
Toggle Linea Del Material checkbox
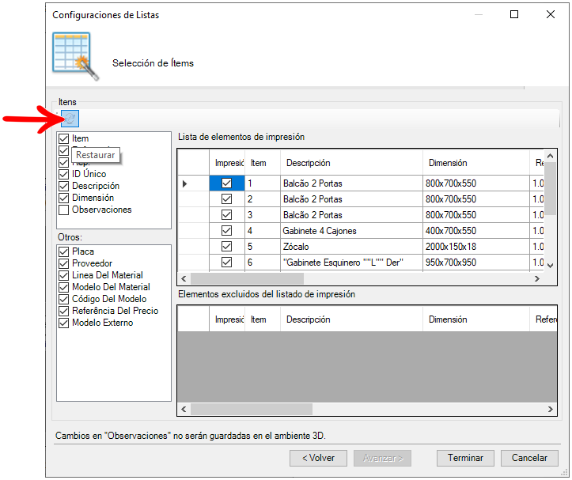(64, 275)
